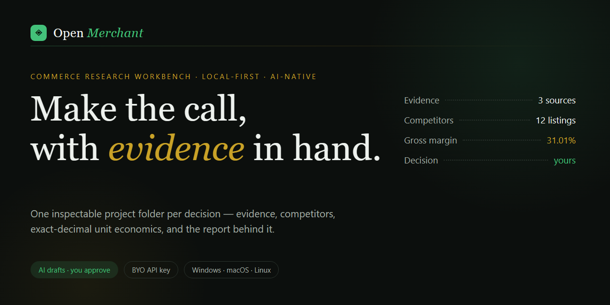610x305 pixels.
Task: Click the Gross margin row label
Action: (x=430, y=141)
